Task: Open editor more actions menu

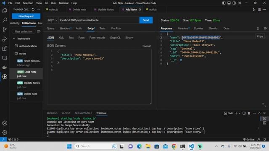Action: [x=264, y=10]
